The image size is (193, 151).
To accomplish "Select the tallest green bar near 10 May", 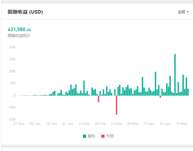I will (x=175, y=75).
